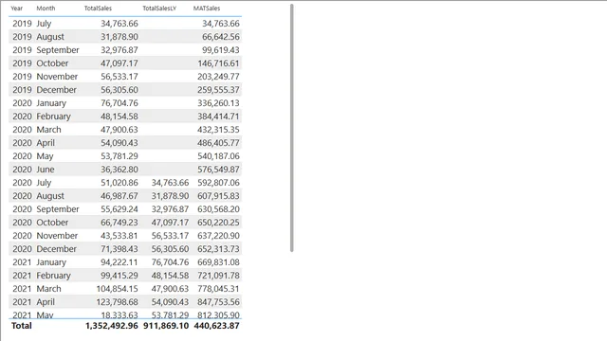This screenshot has width=607, height=341.
Task: Select the TotalSales value 36,362.80
Action: pos(120,170)
